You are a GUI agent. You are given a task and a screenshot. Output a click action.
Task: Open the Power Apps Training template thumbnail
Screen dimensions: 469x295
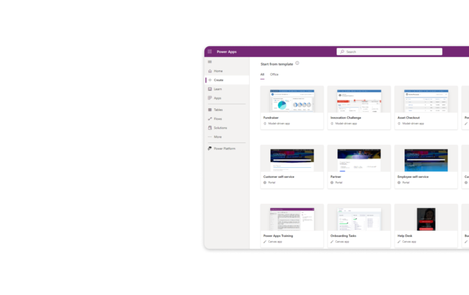pos(292,219)
